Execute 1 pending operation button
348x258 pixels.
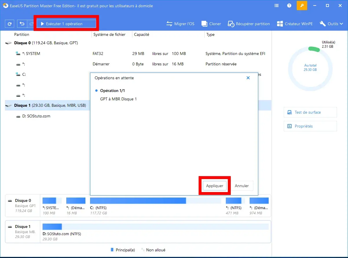coord(66,24)
